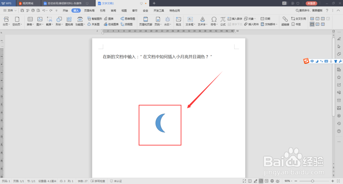
Task: Expand the 空白页 blank page dropdown
Action: click(17, 25)
